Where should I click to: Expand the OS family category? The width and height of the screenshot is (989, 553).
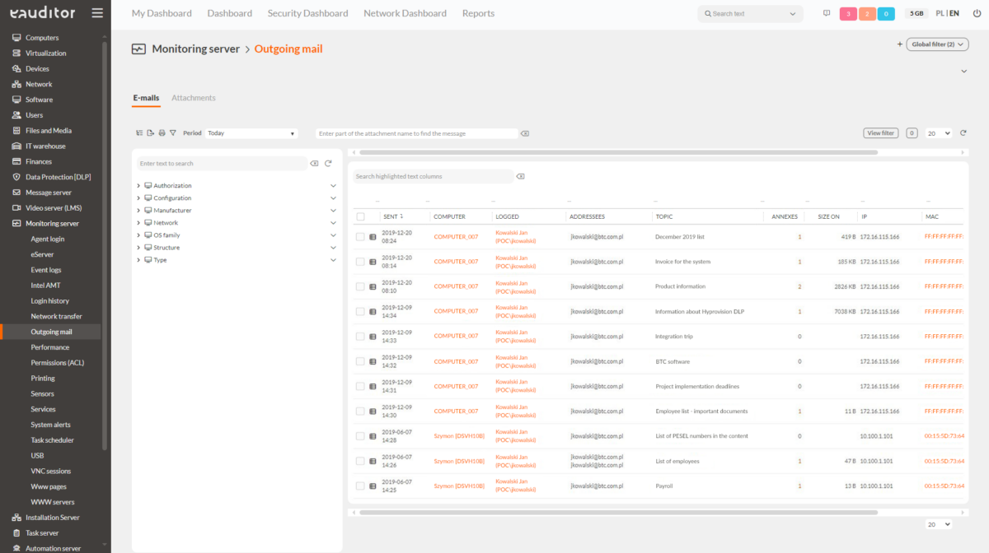click(x=138, y=235)
